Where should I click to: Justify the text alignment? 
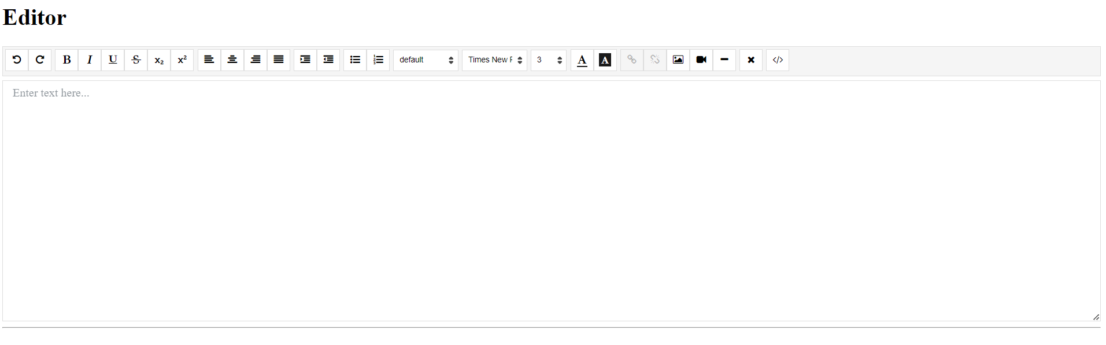click(279, 60)
